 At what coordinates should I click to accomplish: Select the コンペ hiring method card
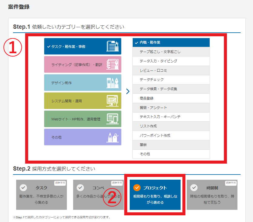point(98,195)
